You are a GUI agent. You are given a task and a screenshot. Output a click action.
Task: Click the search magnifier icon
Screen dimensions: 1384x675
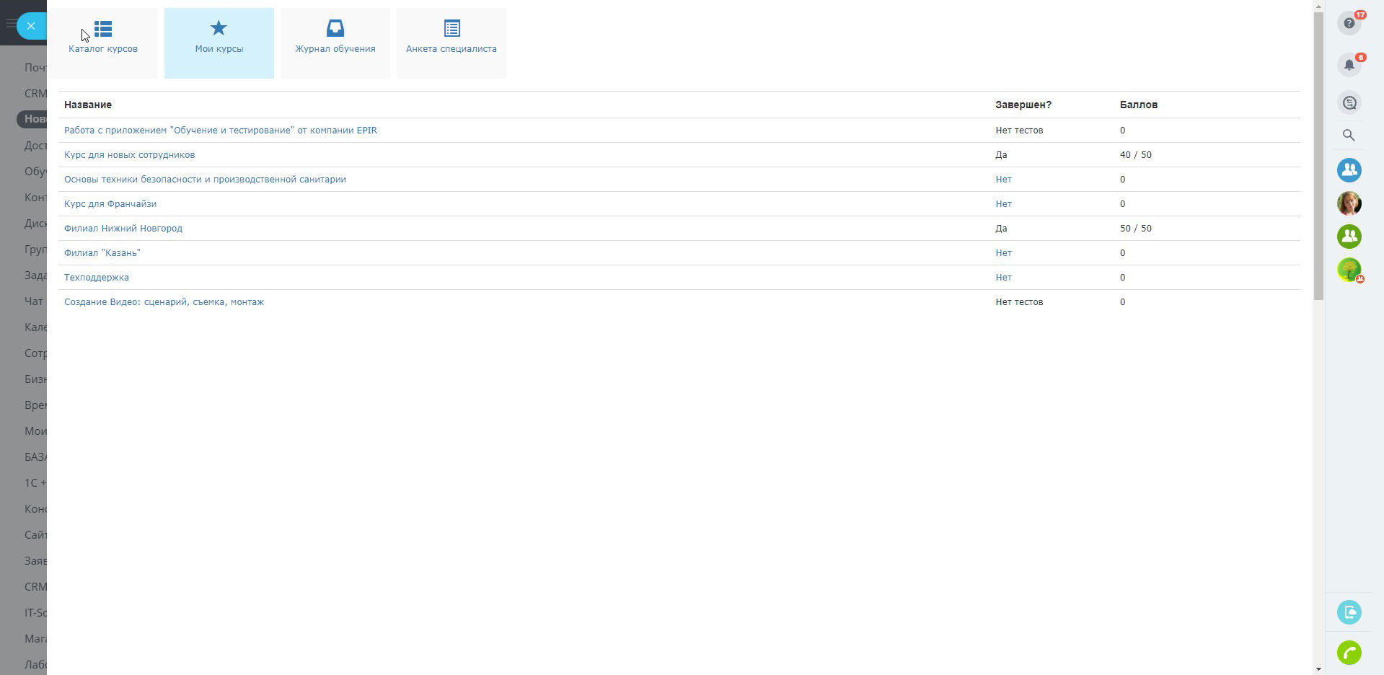pyautogui.click(x=1349, y=135)
